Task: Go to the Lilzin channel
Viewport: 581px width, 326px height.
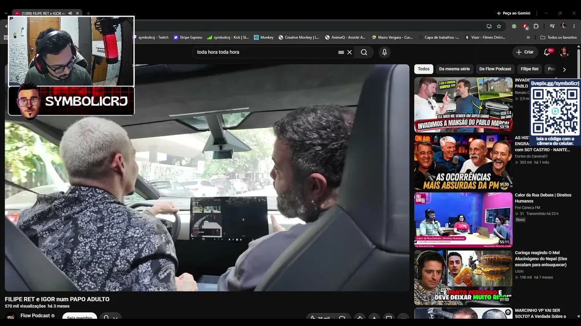Action: [x=519, y=271]
